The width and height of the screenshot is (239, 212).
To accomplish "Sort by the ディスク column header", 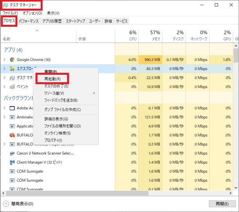I will click(x=174, y=36).
